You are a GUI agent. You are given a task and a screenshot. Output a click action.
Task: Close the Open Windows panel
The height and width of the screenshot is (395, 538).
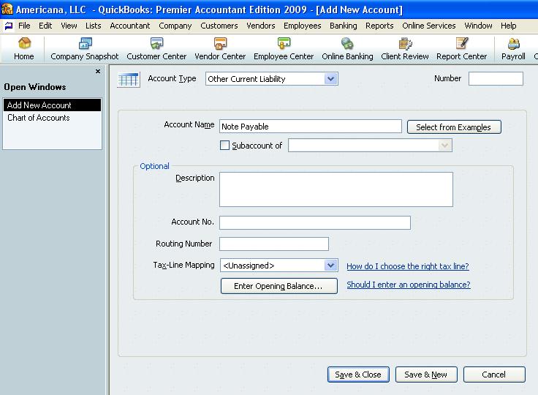[98, 71]
